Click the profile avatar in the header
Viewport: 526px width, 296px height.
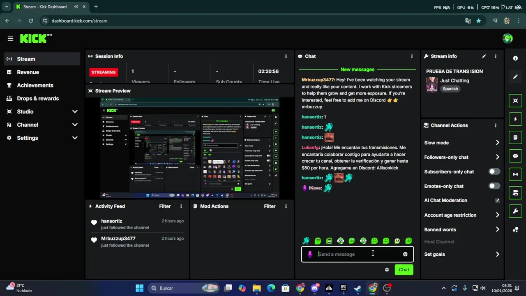tap(508, 39)
